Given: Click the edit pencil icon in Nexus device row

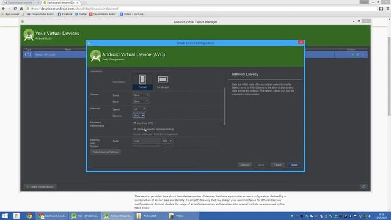Looking at the screenshot, I should tap(357, 54).
